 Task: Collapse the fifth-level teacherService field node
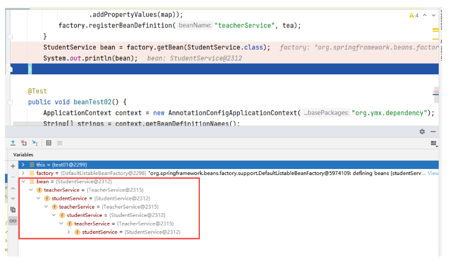point(61,223)
